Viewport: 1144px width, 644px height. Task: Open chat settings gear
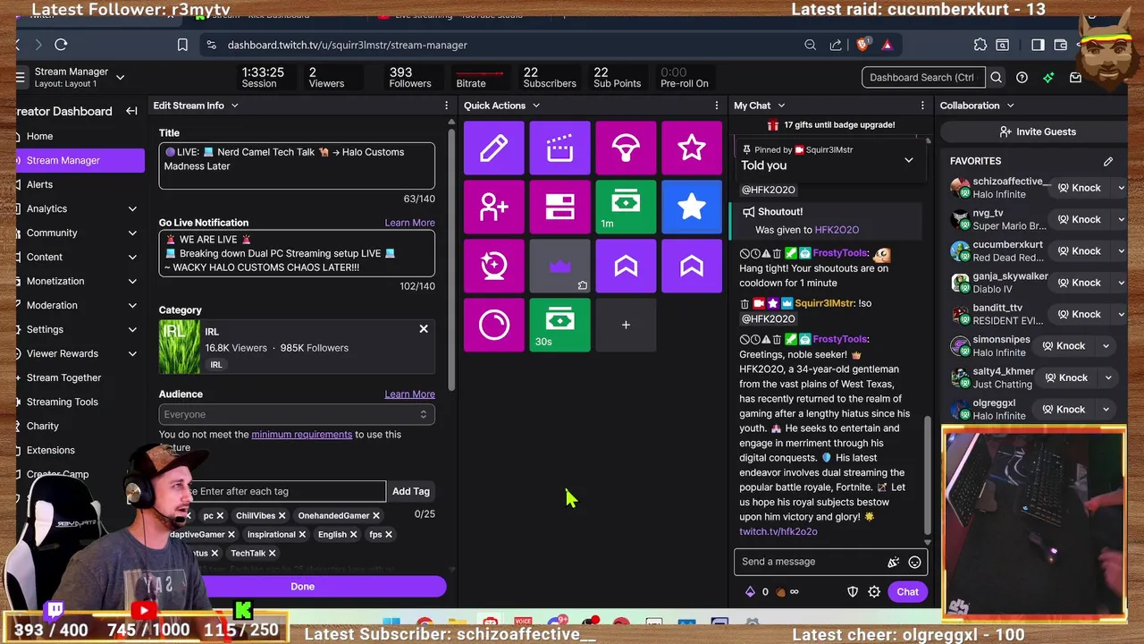(x=874, y=591)
